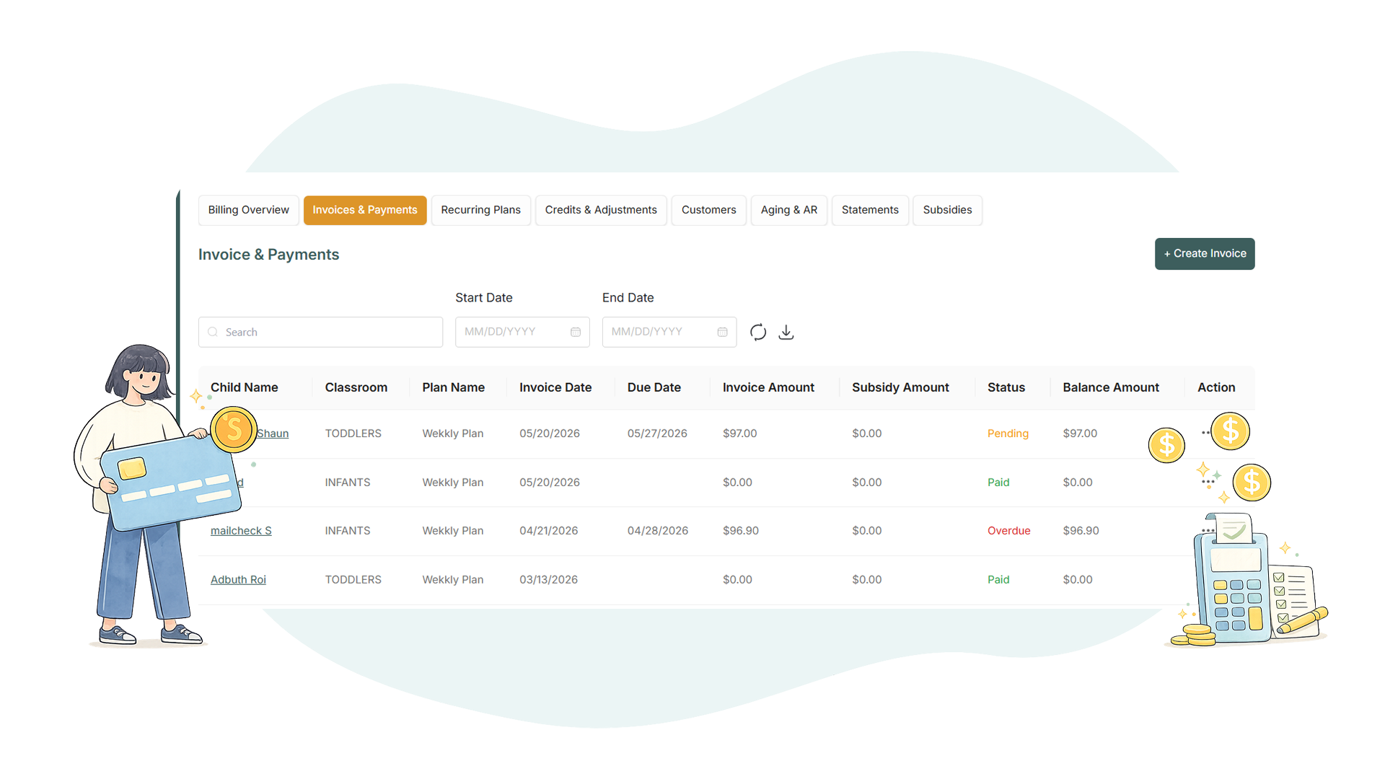Click the Status column header
This screenshot has height=779, width=1385.
pos(1006,387)
